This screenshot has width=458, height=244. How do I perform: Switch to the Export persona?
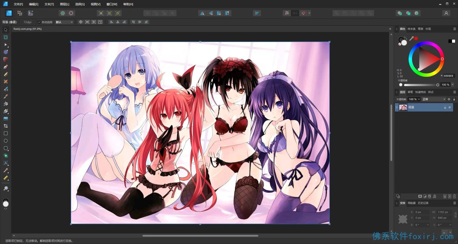[x=31, y=13]
